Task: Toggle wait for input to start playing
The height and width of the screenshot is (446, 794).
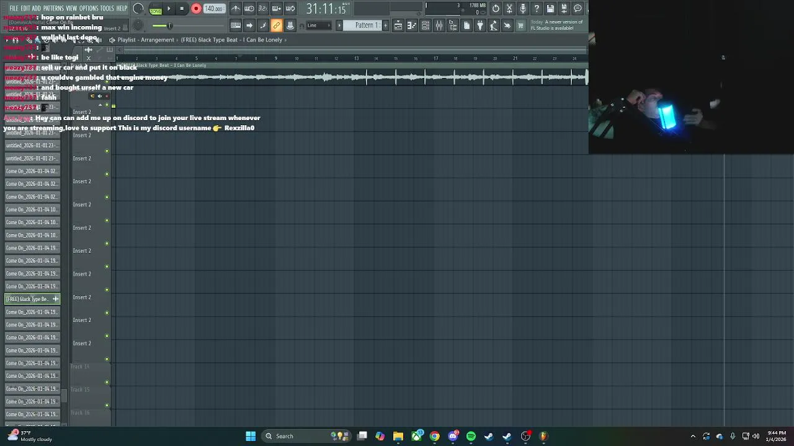Action: [x=249, y=8]
